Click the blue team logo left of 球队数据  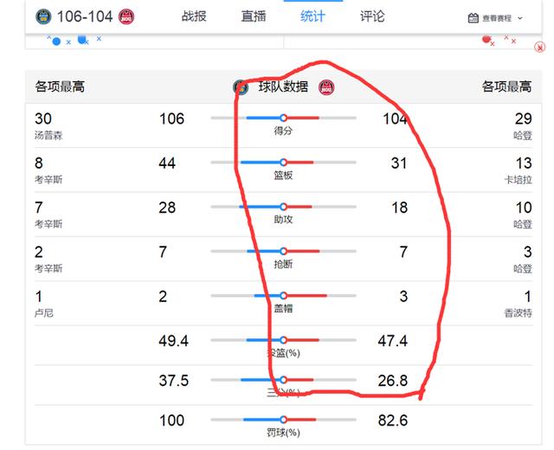coord(241,87)
